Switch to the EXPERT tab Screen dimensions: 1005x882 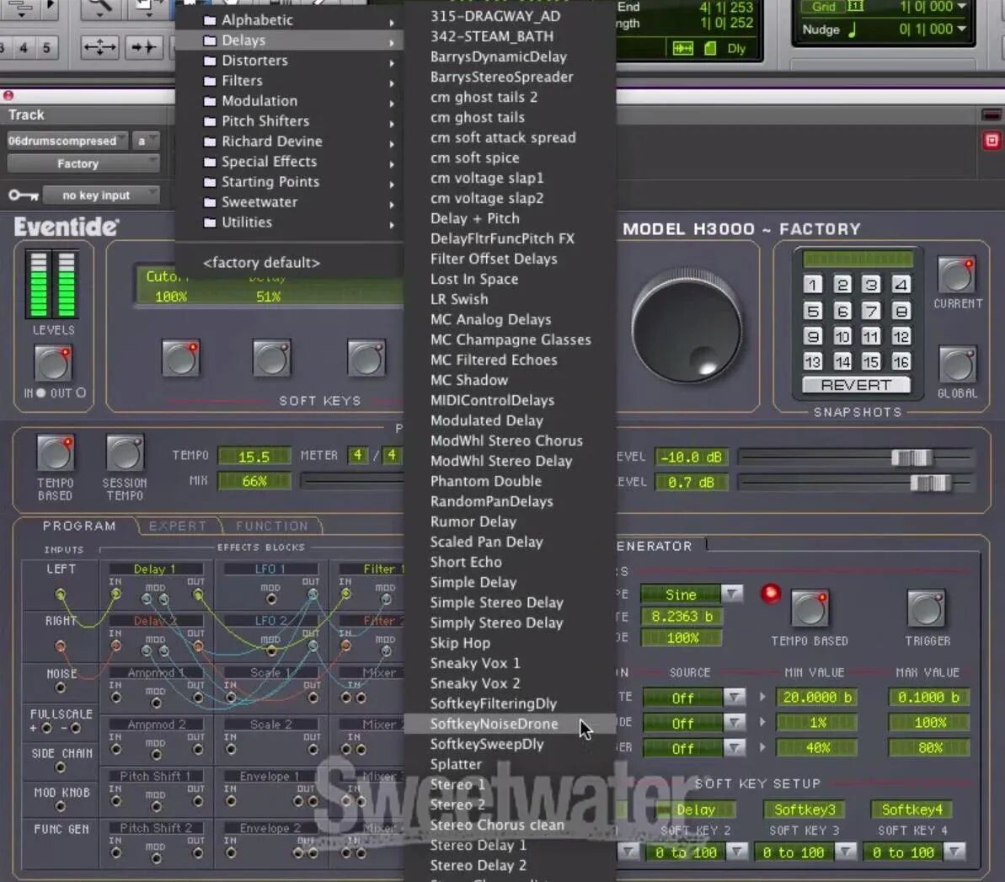tap(178, 526)
